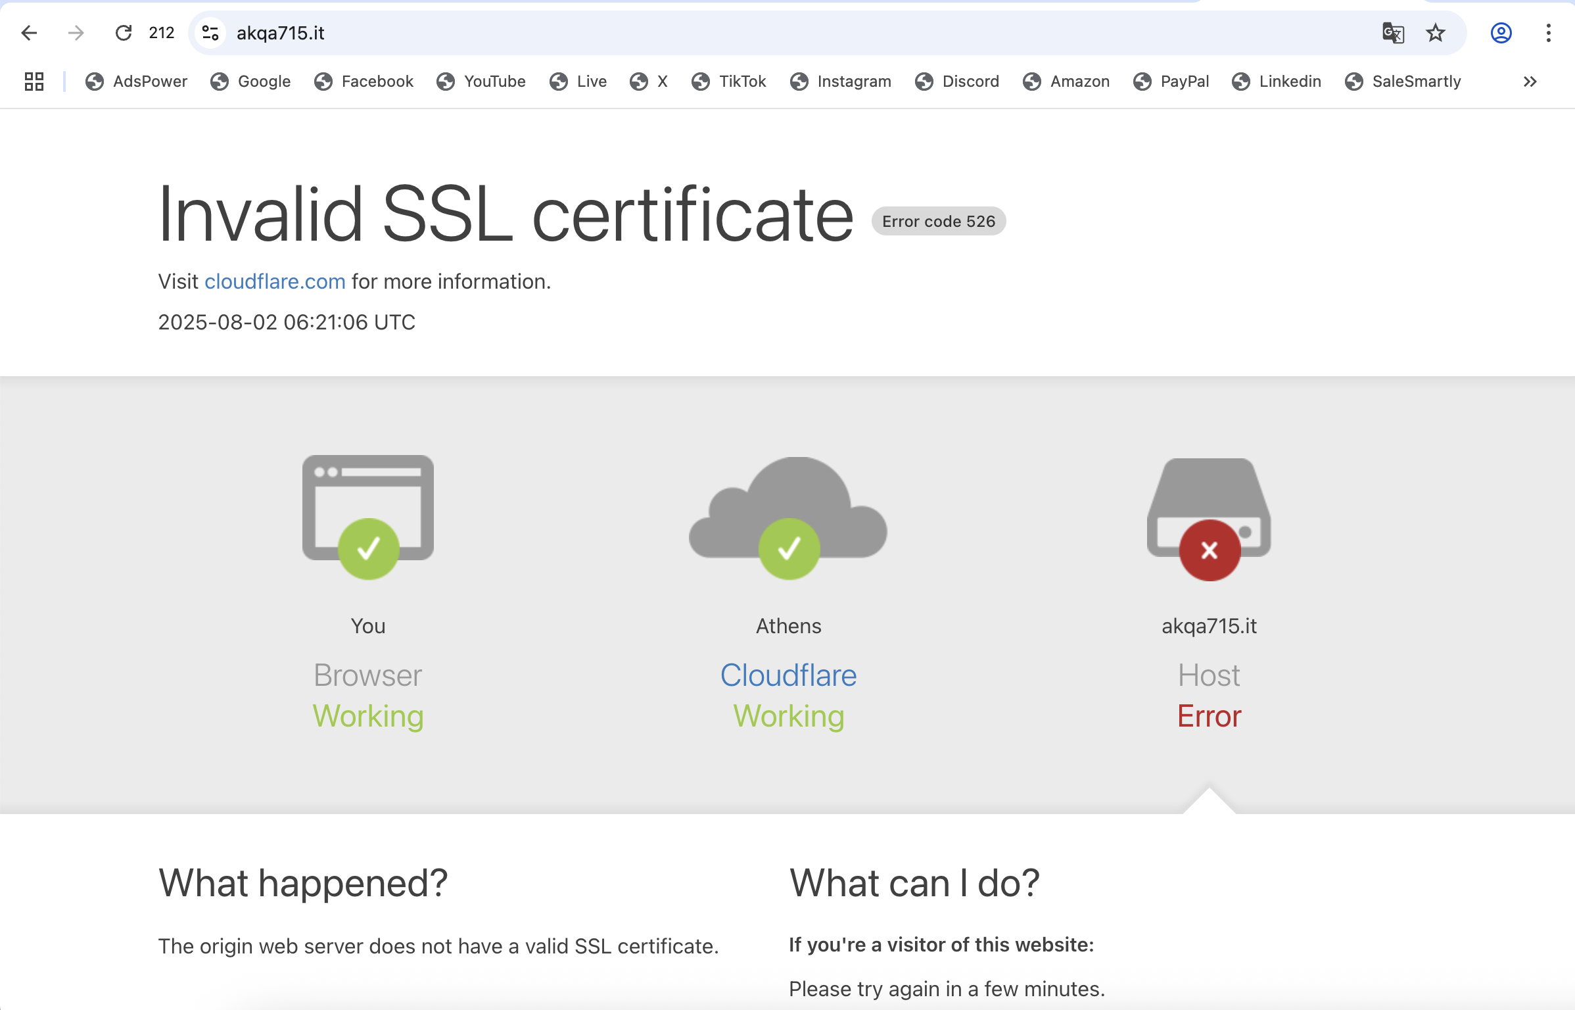Screen dimensions: 1575x1010
Task: Click the 'What can I do?' heading
Action: tap(914, 883)
